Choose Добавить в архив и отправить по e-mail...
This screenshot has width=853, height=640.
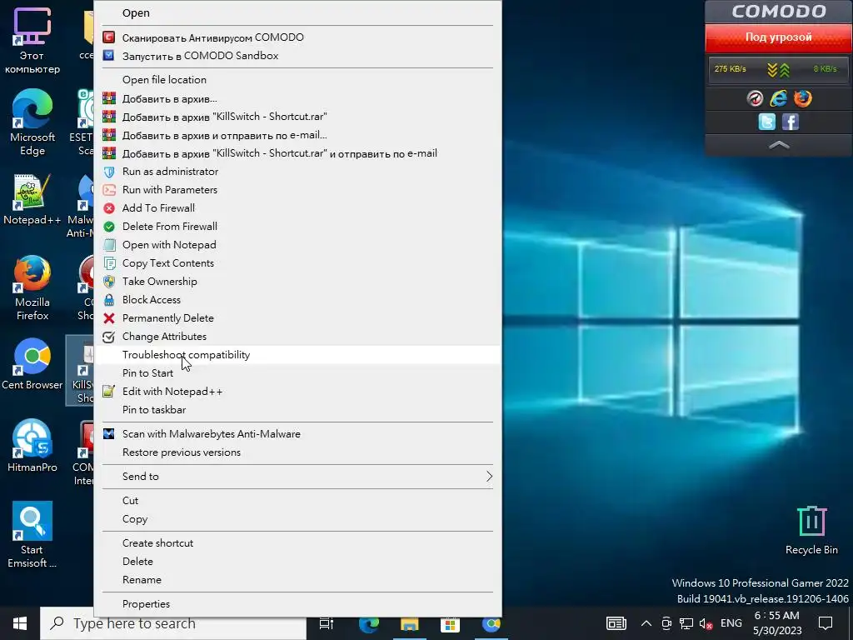[x=297, y=135]
